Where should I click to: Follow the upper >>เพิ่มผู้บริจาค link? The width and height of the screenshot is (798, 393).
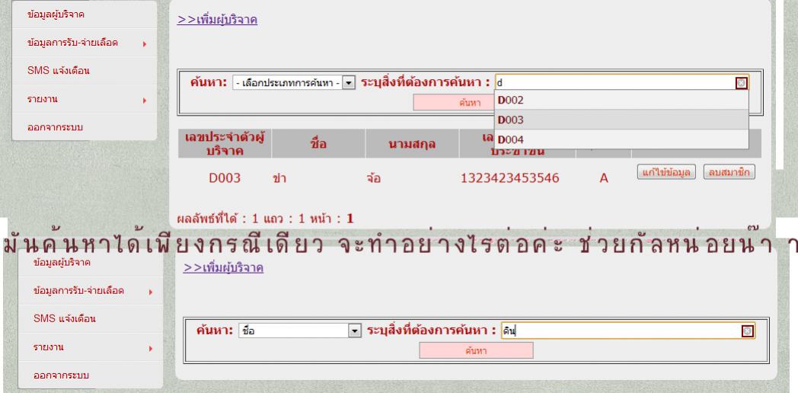pos(217,20)
